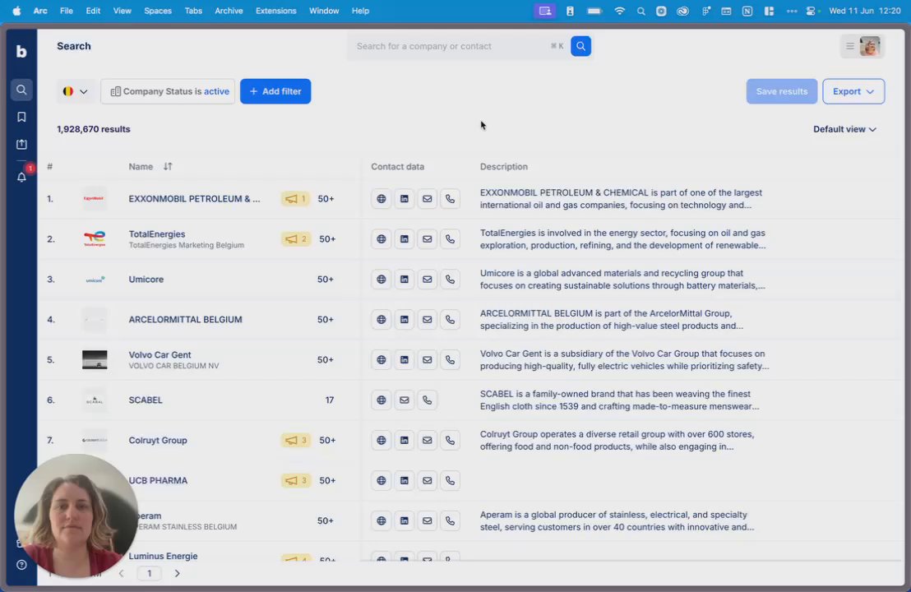Open the Umicore company name
Screen dimensions: 911x592
point(146,280)
